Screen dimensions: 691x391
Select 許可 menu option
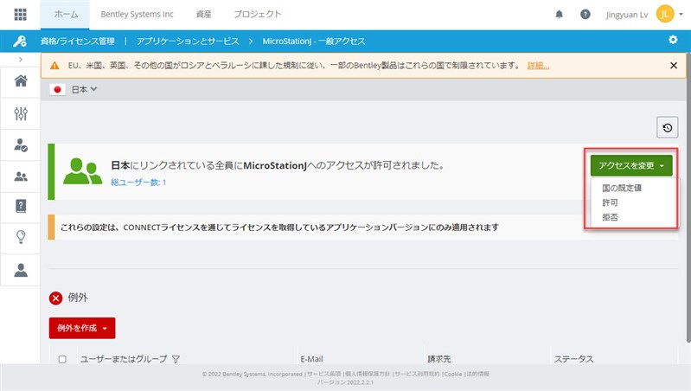(610, 202)
